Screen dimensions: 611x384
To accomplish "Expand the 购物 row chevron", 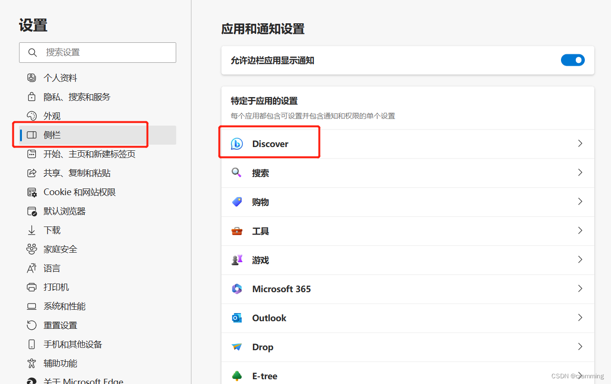I will point(580,201).
